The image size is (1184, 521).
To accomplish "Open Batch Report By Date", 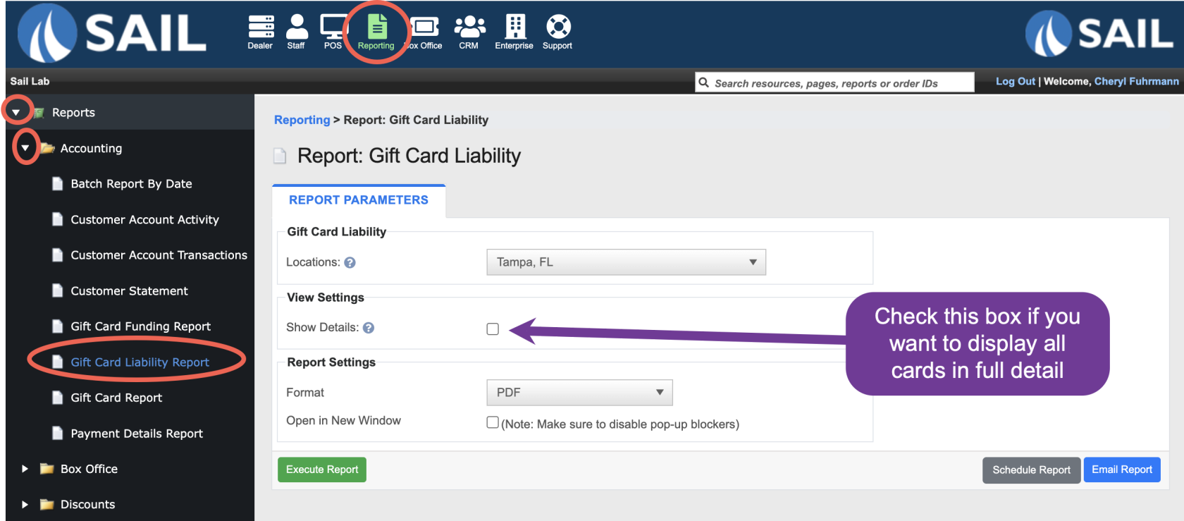I will pos(131,184).
